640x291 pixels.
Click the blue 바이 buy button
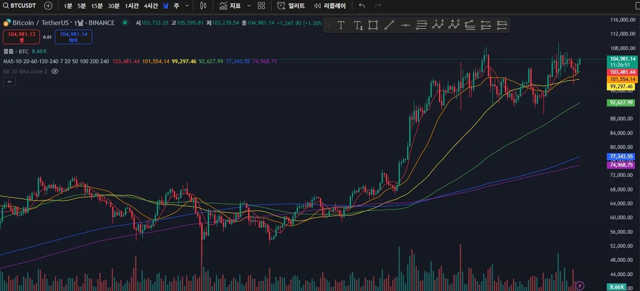[74, 37]
